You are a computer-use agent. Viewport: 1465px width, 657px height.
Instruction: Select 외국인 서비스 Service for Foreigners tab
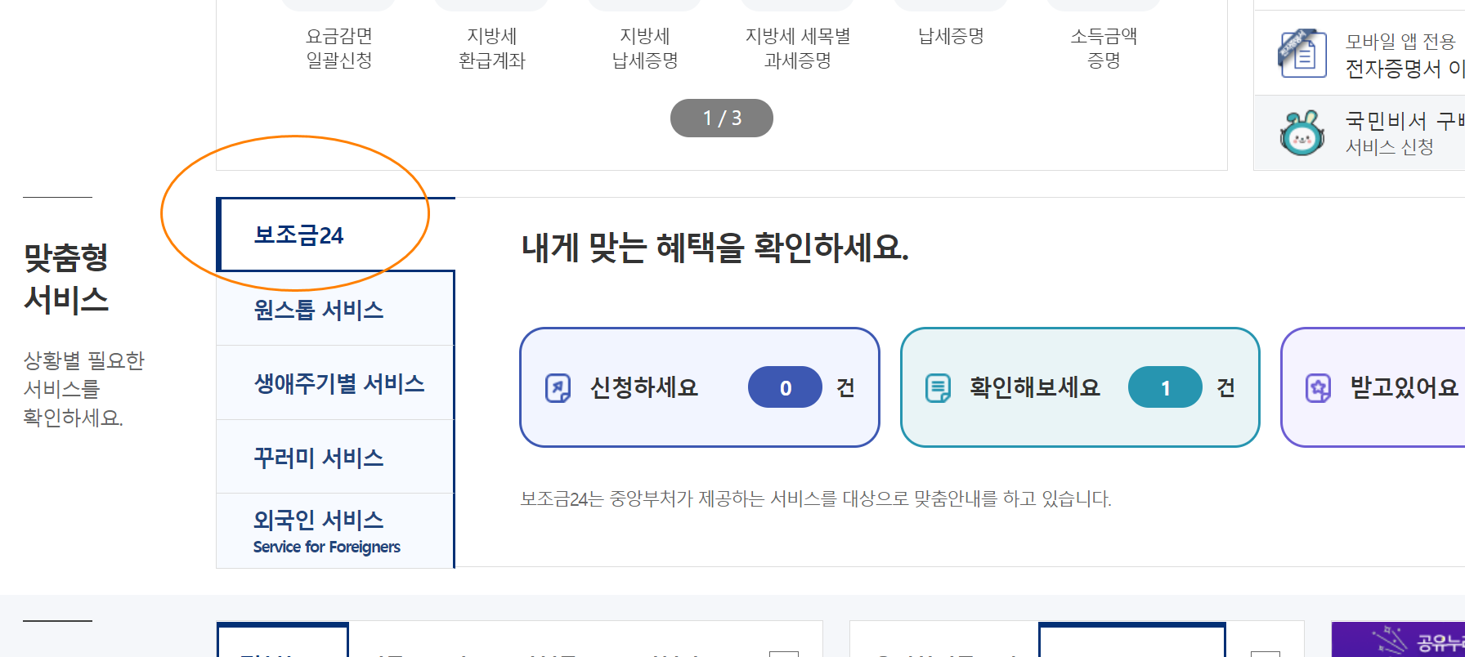click(335, 531)
